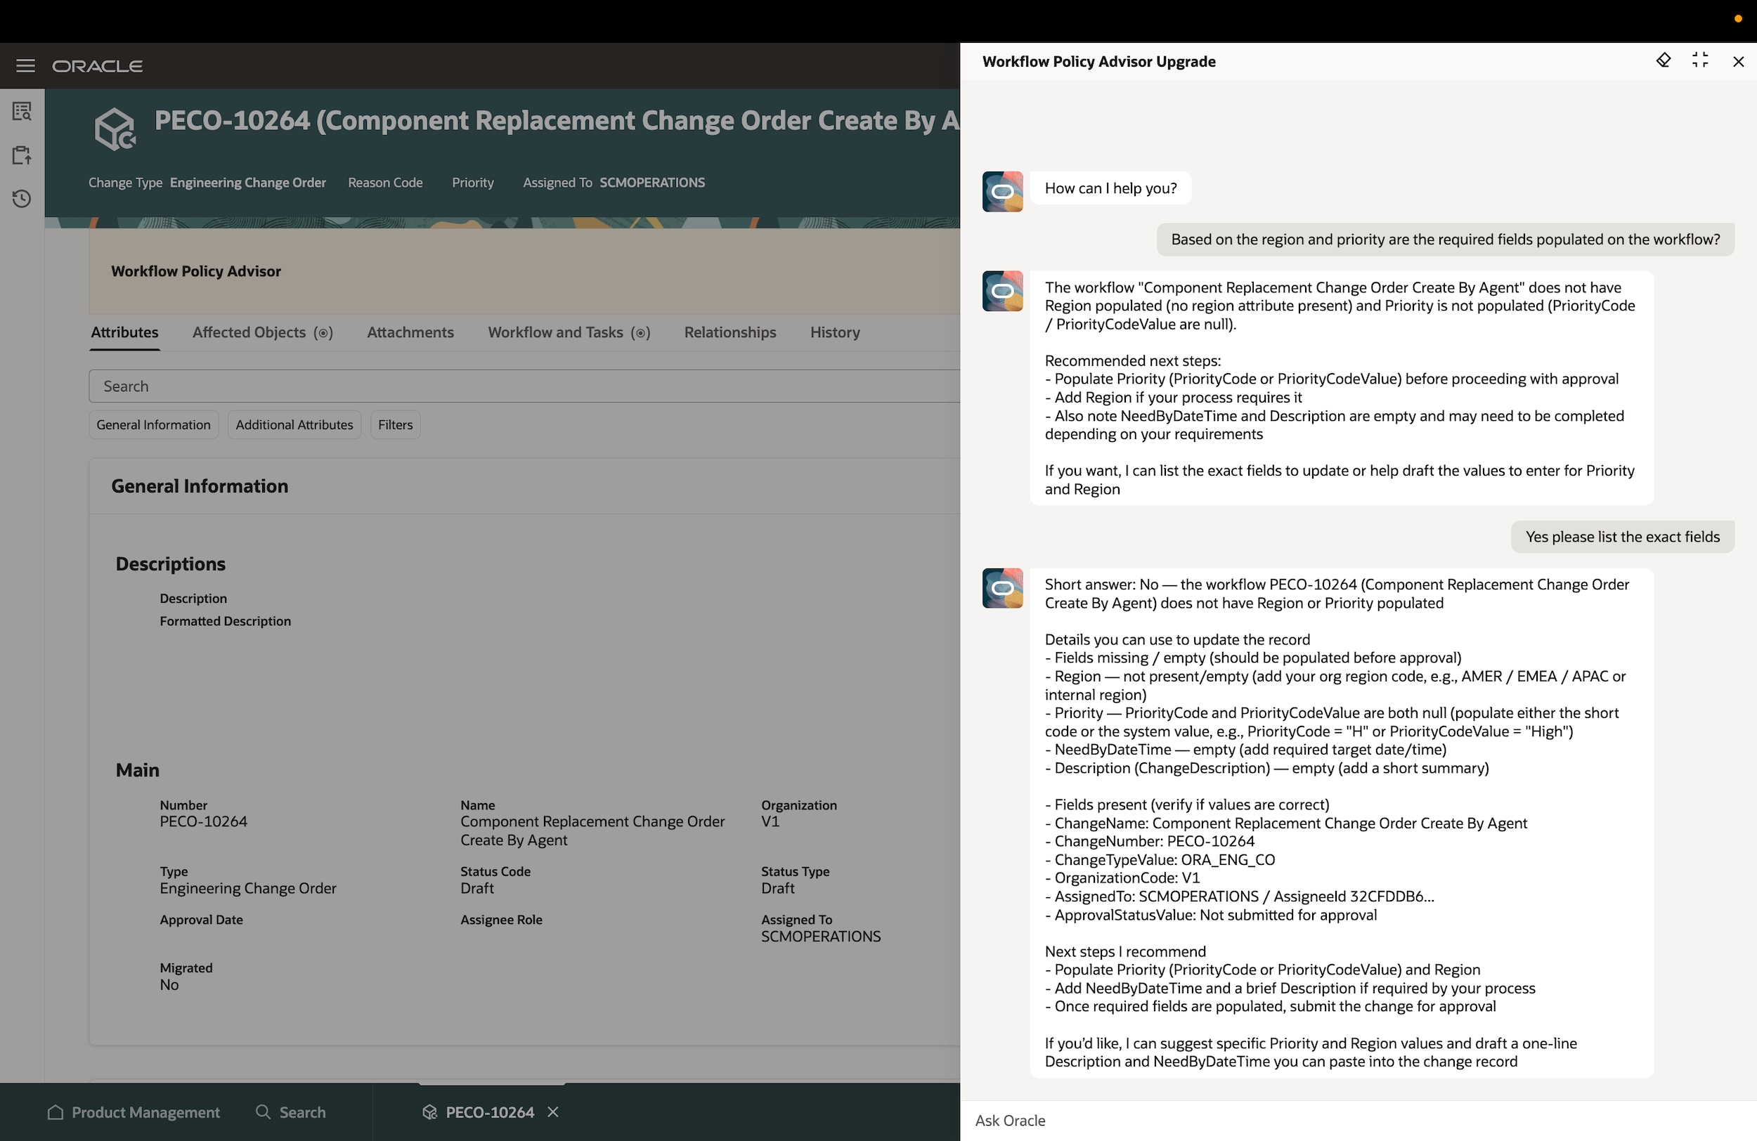Open the Filters button
The height and width of the screenshot is (1141, 1757).
pos(395,424)
